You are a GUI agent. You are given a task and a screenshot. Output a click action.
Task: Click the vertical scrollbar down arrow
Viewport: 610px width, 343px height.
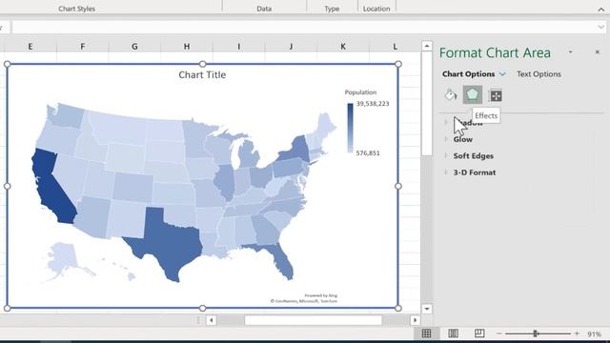coord(427,309)
